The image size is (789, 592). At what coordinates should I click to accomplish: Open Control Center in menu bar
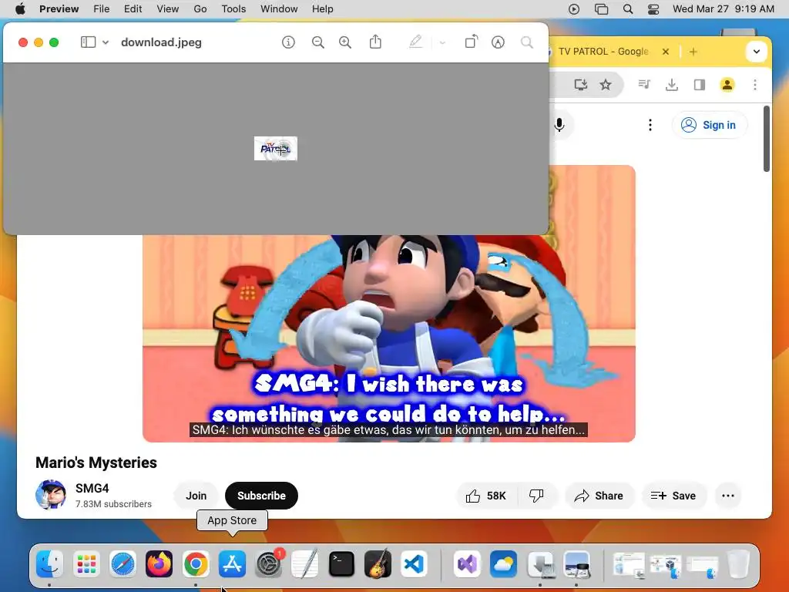653,9
